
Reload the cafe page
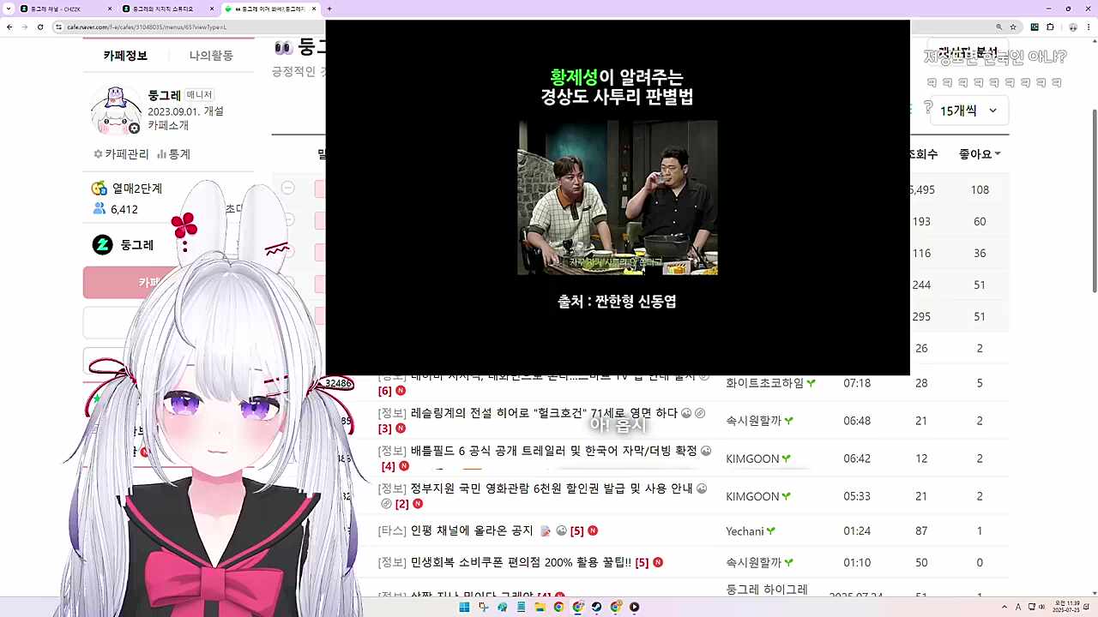point(40,27)
